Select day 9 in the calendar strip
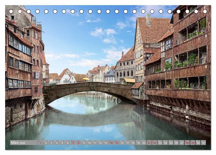 (x=84, y=143)
